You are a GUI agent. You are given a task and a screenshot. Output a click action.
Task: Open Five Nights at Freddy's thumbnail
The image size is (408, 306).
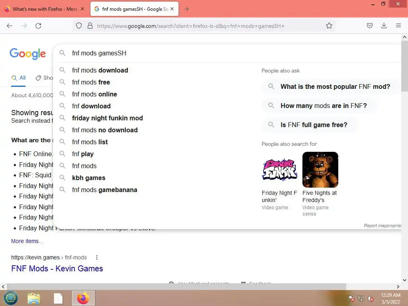tap(320, 170)
